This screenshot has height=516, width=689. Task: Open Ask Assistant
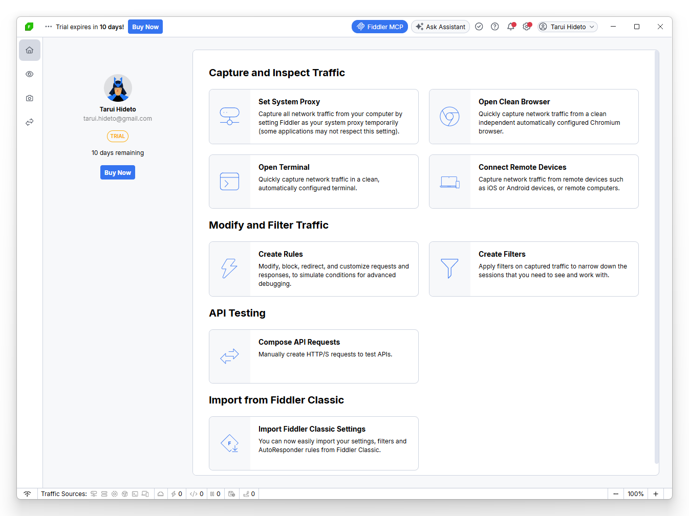440,27
